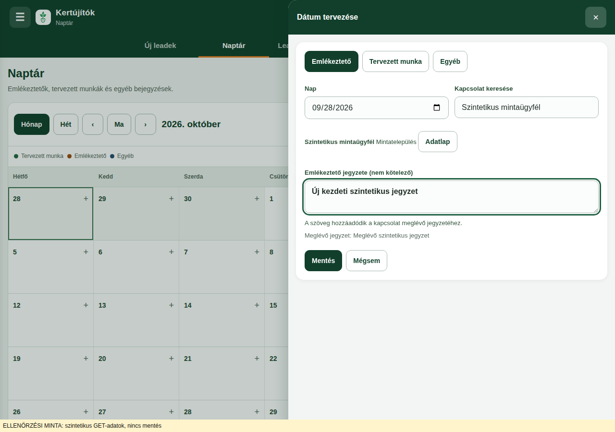
Task: Click the Kertújítók plant logo icon
Action: pos(43,17)
